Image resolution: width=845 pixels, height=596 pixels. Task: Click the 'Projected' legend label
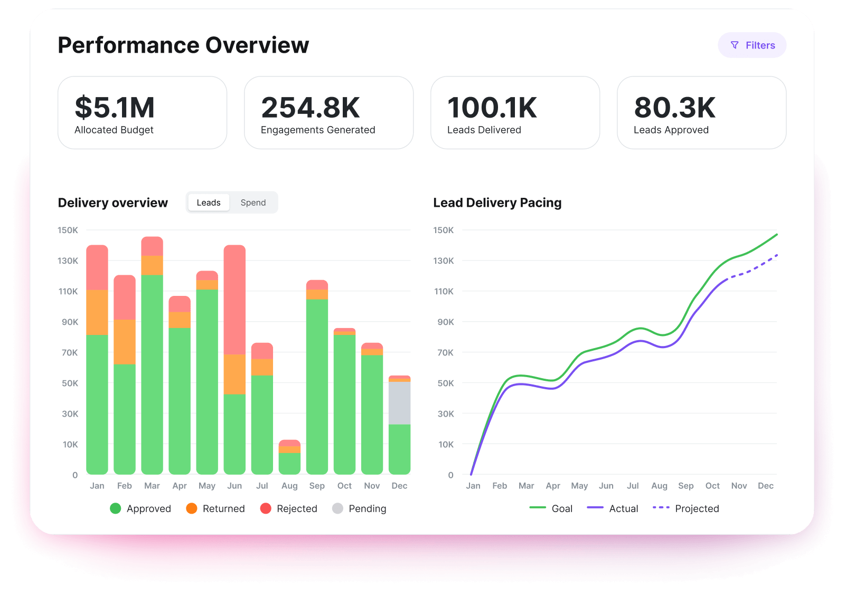coord(697,508)
